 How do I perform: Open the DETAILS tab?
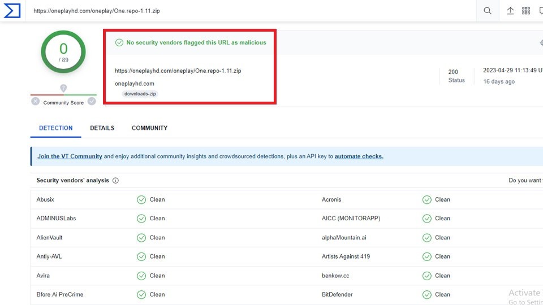pyautogui.click(x=102, y=128)
